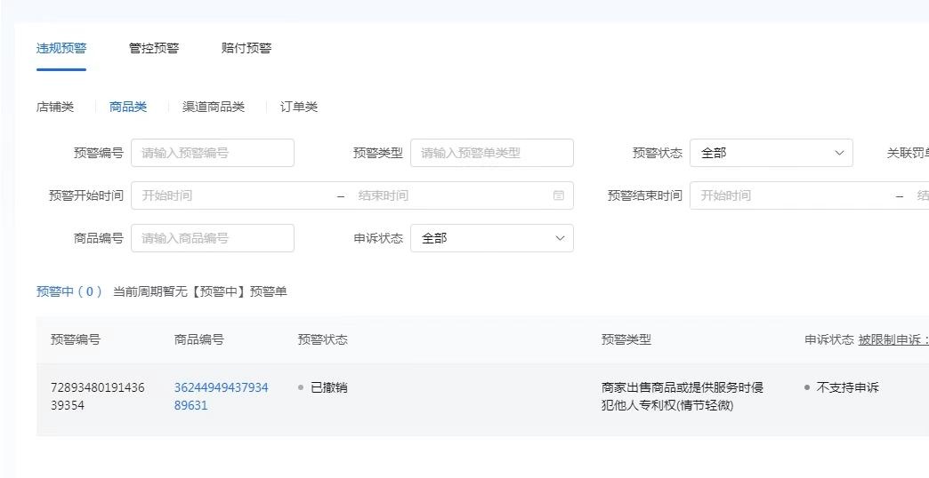Select the 渠道商品类 sub-tab
Image resolution: width=929 pixels, height=478 pixels.
click(214, 108)
